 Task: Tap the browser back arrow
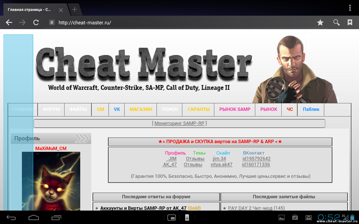9,23
